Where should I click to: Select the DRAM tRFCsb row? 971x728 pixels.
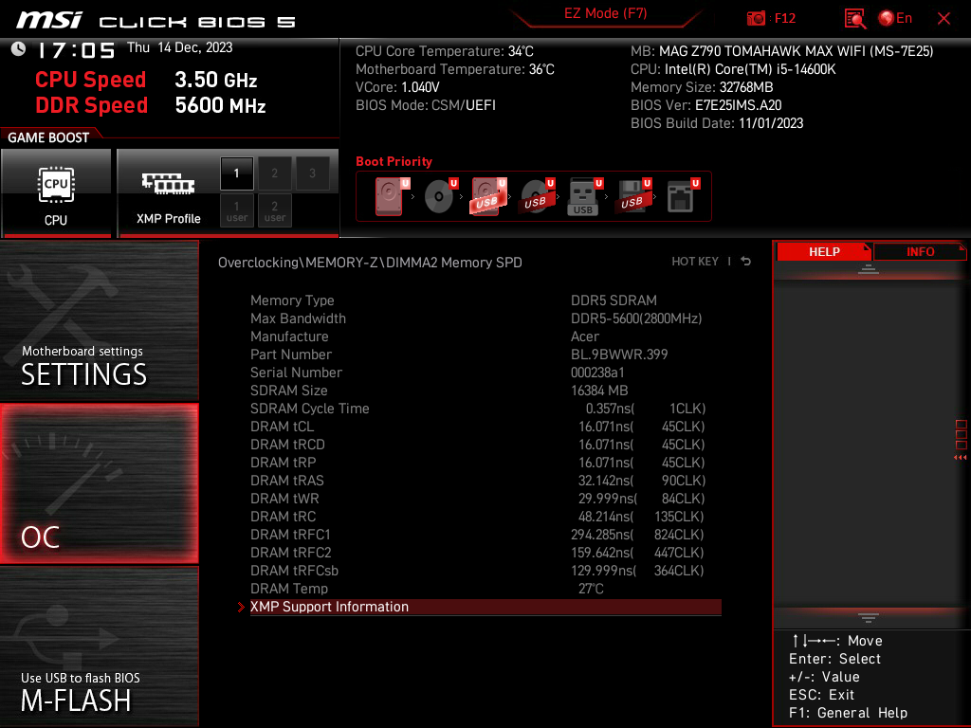485,571
